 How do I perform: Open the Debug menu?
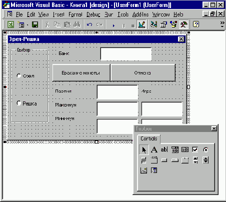click(x=93, y=14)
